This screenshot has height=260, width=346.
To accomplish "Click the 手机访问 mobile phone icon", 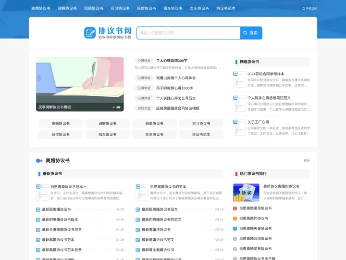I will pyautogui.click(x=303, y=8).
